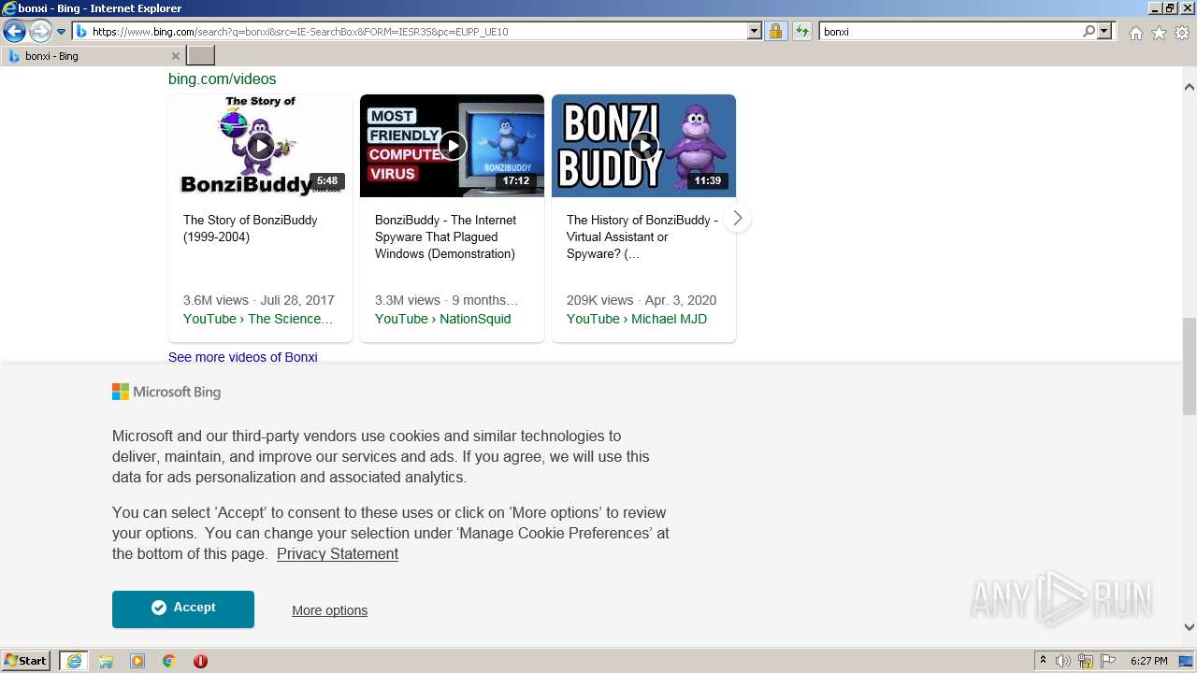Open the recent pages dropdown arrow
This screenshot has height=673, width=1197.
62,32
